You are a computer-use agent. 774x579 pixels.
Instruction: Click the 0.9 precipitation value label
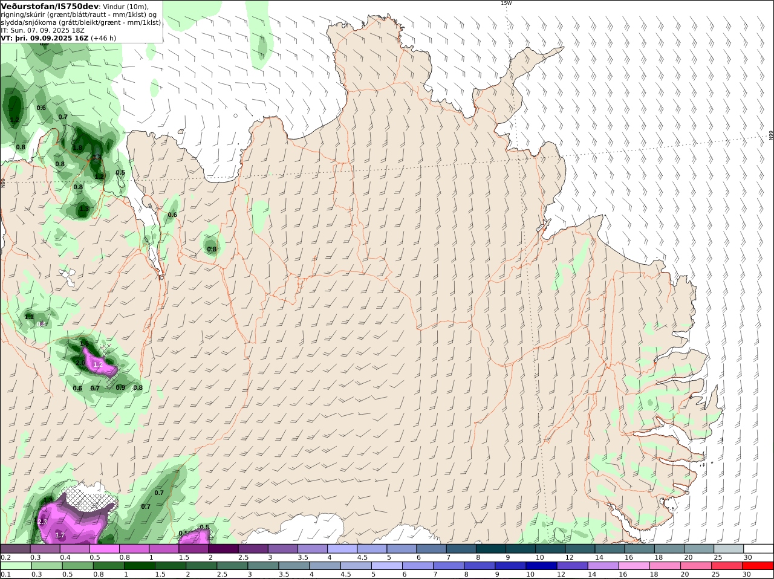tap(120, 388)
